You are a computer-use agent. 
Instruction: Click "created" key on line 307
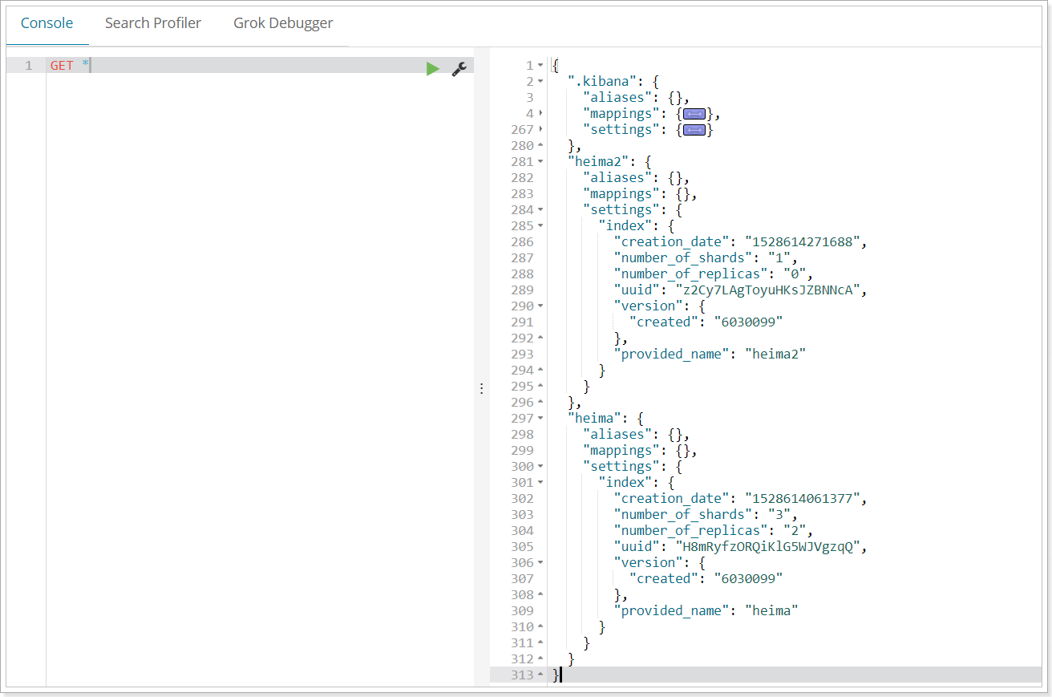[x=664, y=579]
